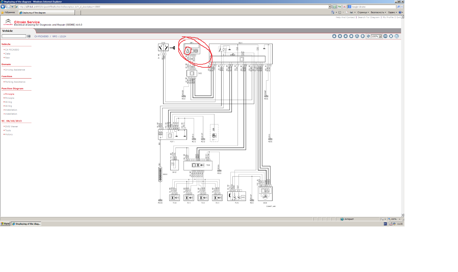The height and width of the screenshot is (272, 458).
Task: Click the magnifier zoom tool icon
Action: click(368, 36)
